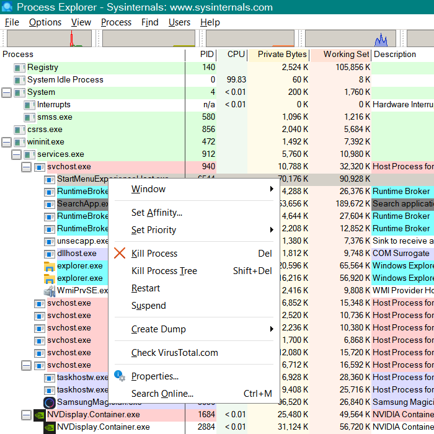434x434 pixels.
Task: Click the NVIDIA icon for PID 1684
Action: coord(39,415)
